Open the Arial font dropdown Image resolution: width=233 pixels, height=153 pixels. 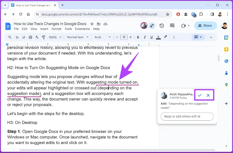click(103, 37)
